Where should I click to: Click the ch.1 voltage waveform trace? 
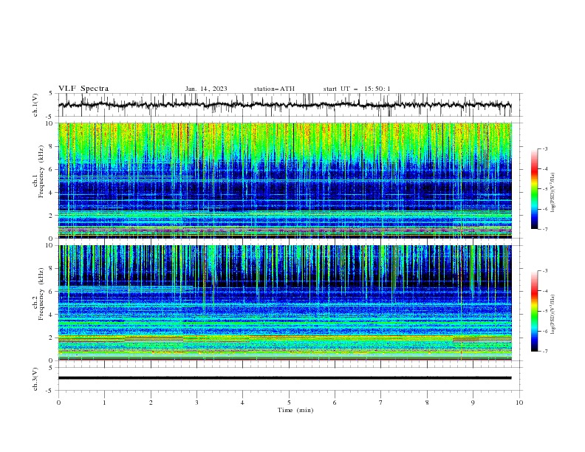coord(284,105)
